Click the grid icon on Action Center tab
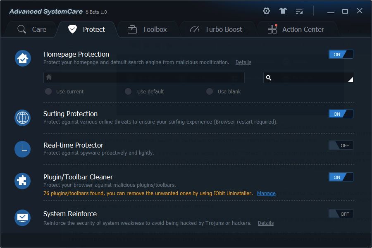 [x=272, y=29]
